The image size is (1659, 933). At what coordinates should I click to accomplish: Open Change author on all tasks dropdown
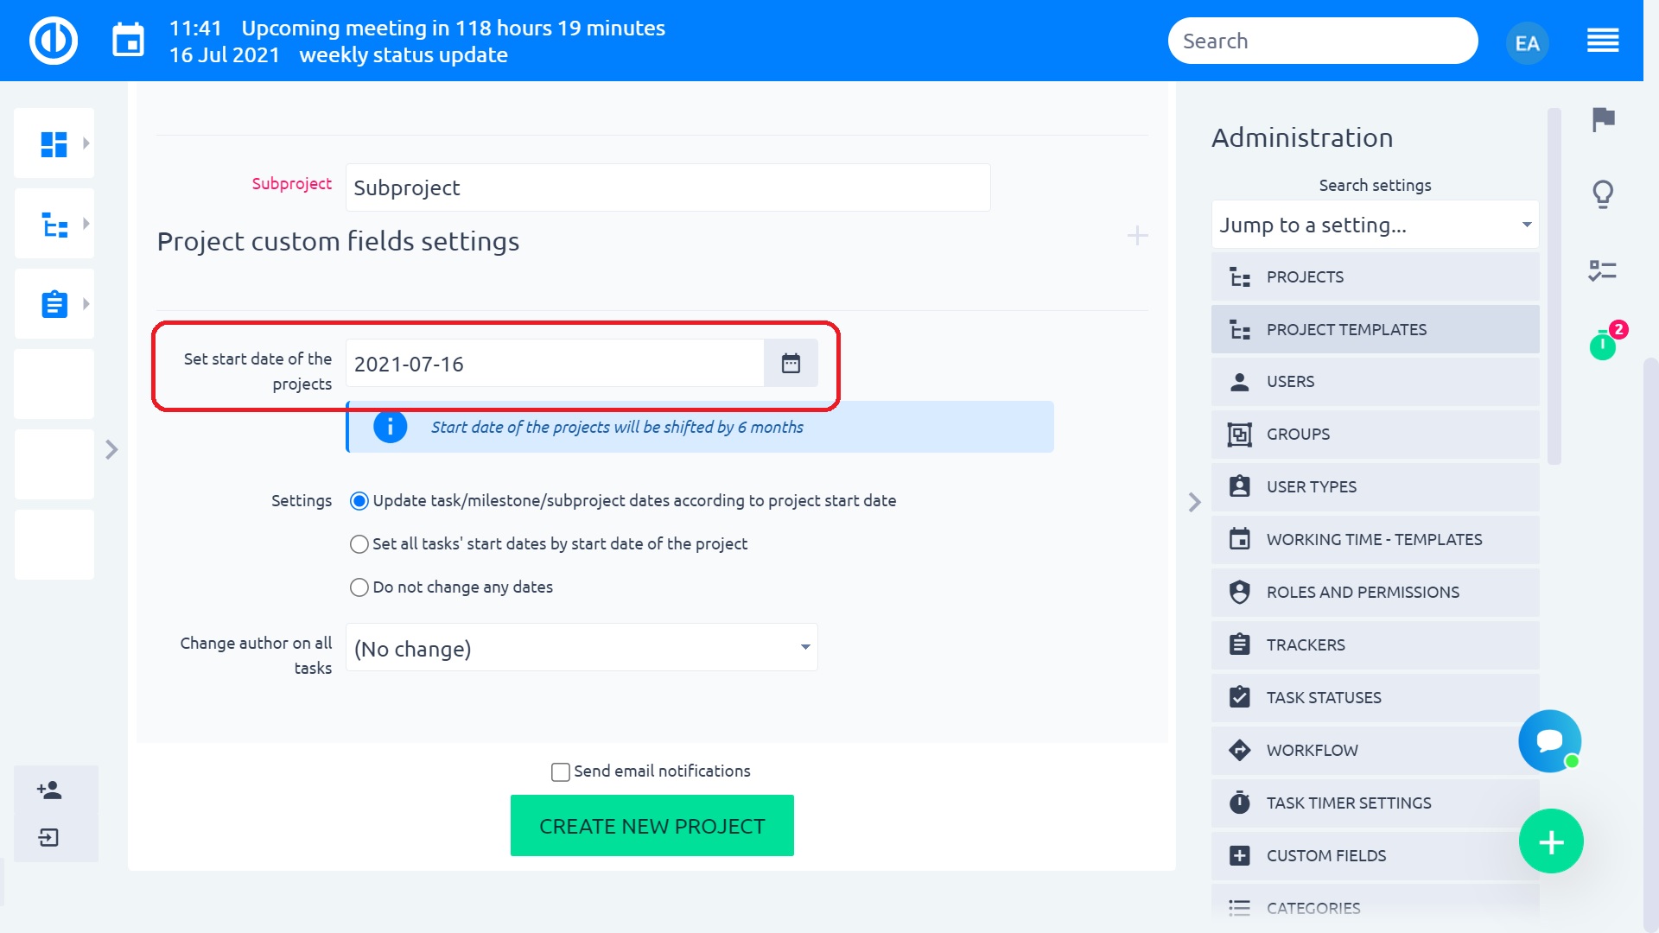click(x=582, y=647)
